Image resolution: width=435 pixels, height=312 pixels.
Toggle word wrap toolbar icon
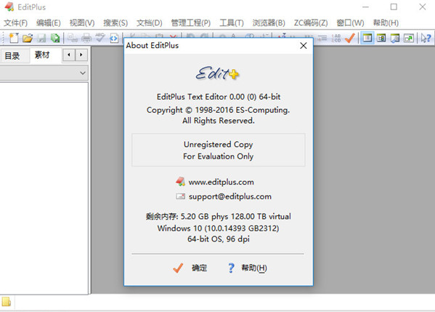click(322, 38)
